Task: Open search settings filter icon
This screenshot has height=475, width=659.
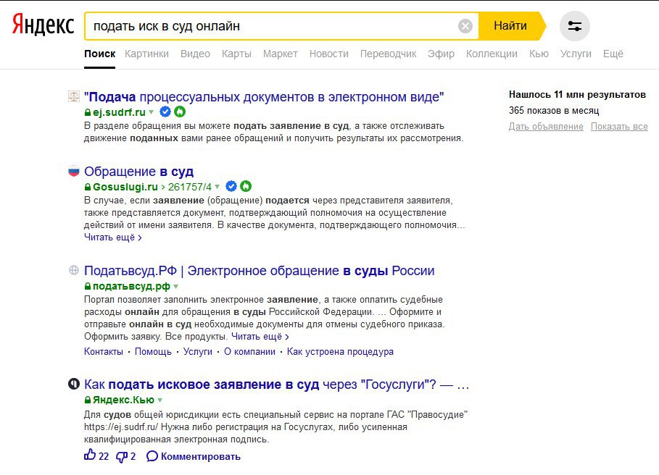Action: coord(574,26)
